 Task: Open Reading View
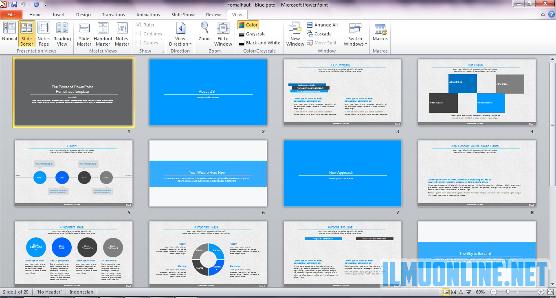[62, 34]
